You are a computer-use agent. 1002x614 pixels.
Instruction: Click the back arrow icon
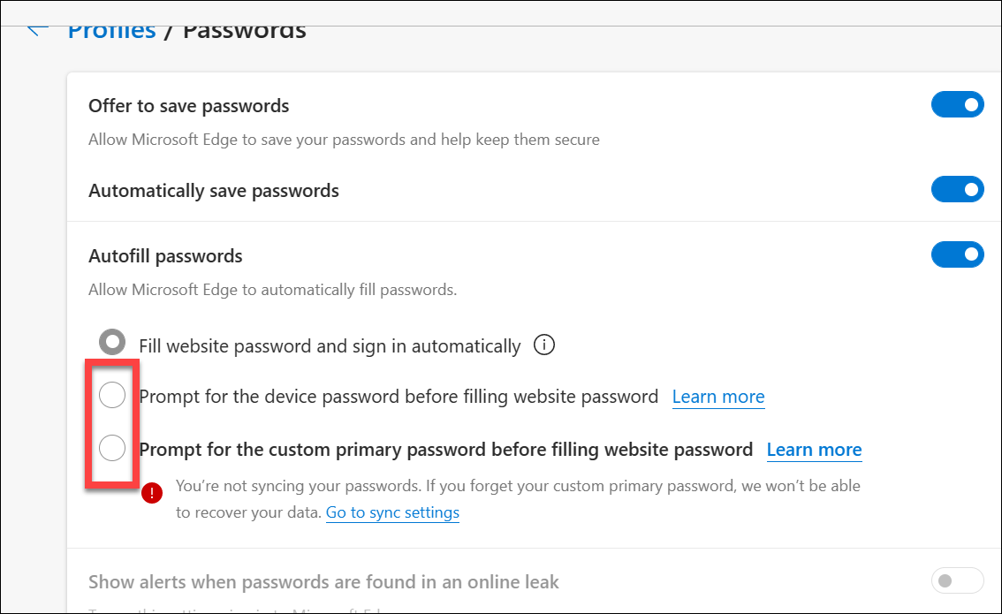[37, 29]
